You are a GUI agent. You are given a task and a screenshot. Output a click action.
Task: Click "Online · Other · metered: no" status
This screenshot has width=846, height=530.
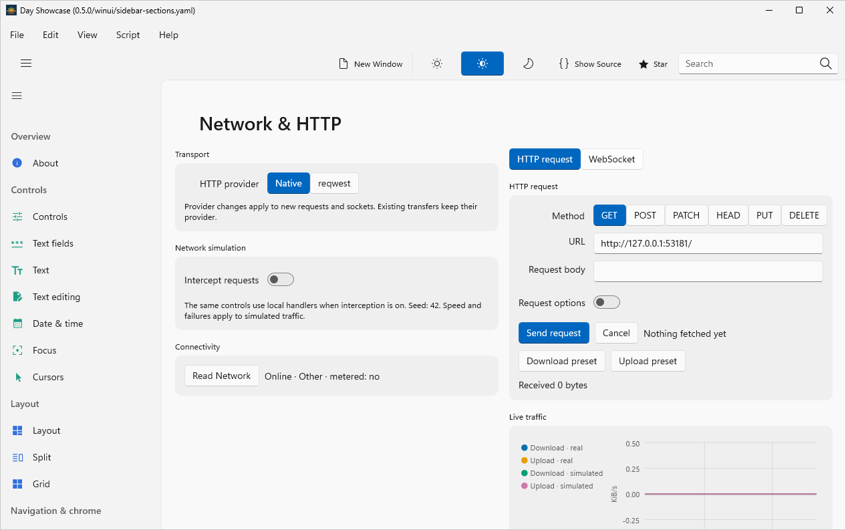[322, 376]
